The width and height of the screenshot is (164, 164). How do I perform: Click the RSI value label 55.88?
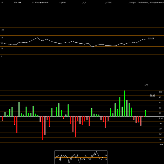coord(151,39)
